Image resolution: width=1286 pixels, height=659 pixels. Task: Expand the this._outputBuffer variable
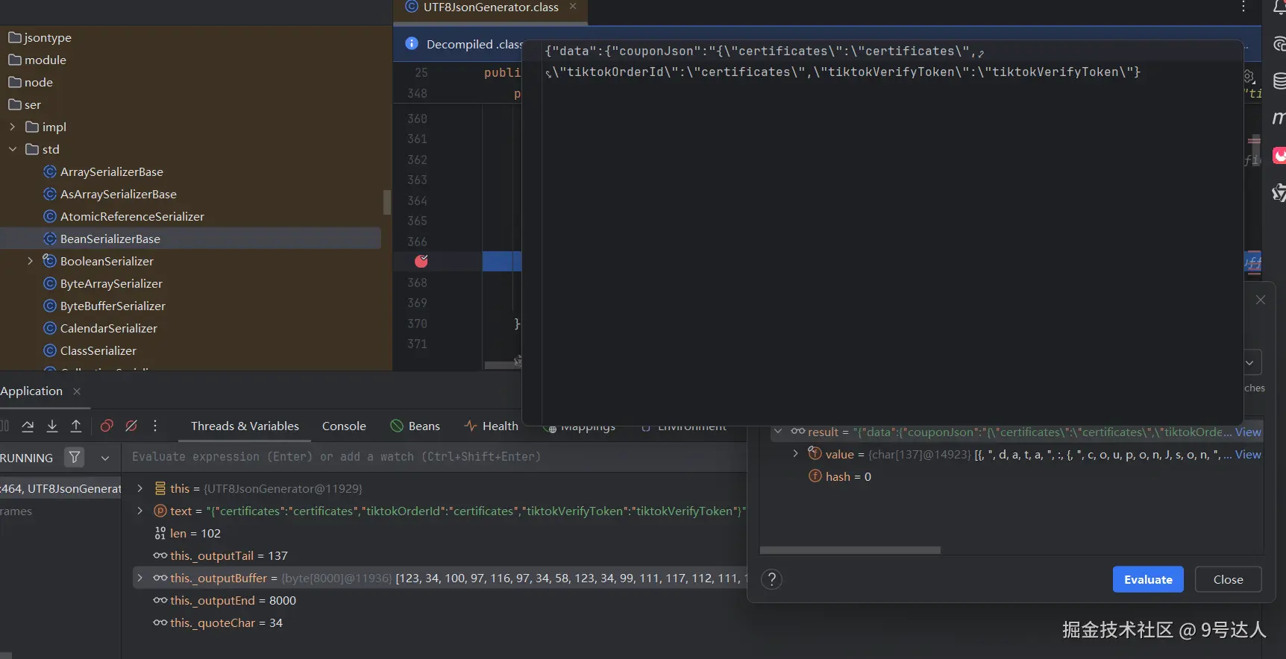coord(139,578)
